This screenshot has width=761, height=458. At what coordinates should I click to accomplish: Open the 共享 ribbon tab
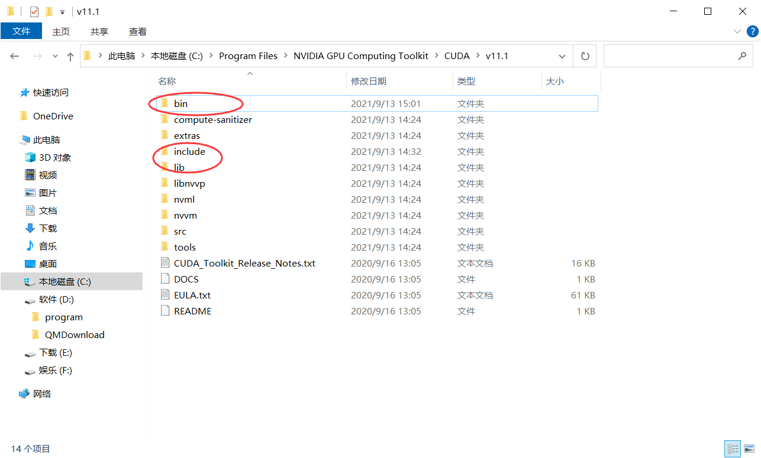click(99, 31)
